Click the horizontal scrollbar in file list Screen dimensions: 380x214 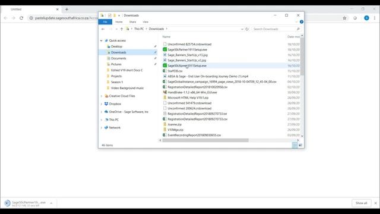[x=205, y=140]
